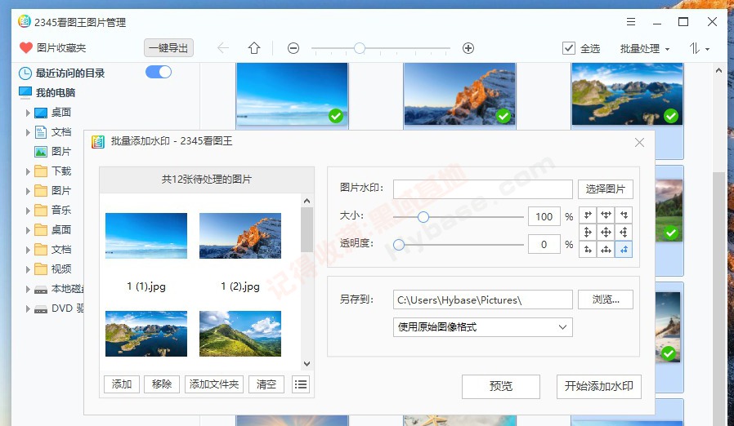Go back with the left arrow icon
The image size is (734, 426).
[x=223, y=47]
